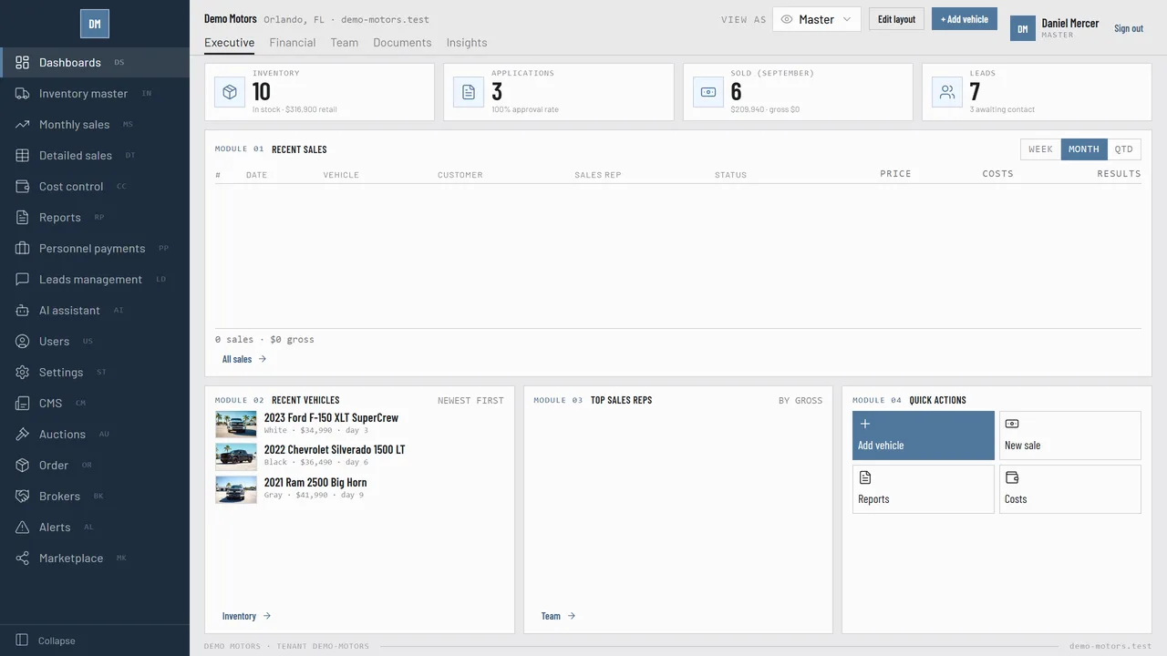Select the QTD period toggle
1167x656 pixels.
pyautogui.click(x=1123, y=149)
